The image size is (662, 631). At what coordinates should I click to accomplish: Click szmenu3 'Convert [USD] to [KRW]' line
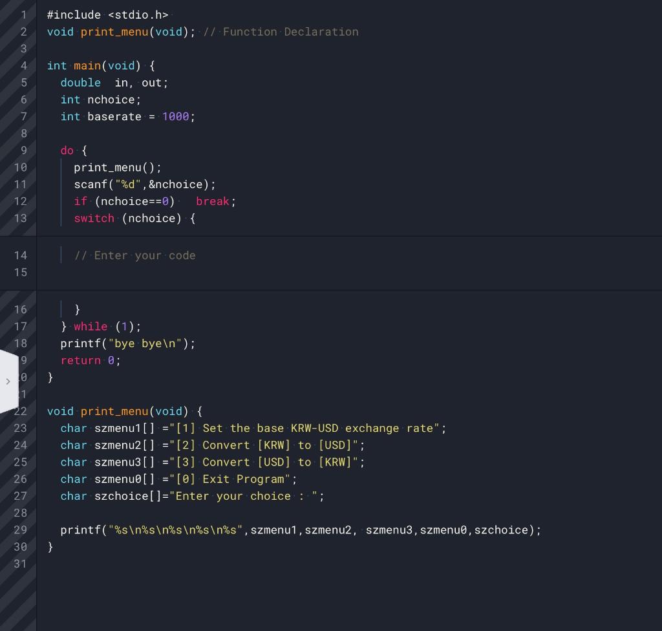point(213,462)
